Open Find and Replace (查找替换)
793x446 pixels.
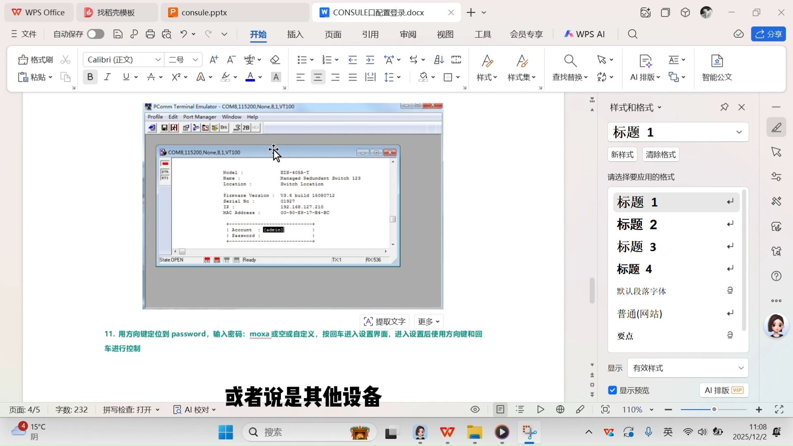570,69
